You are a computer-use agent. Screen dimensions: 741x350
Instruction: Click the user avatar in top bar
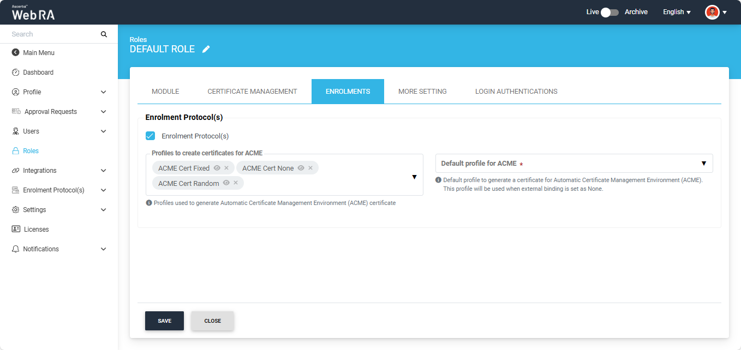[x=712, y=12]
